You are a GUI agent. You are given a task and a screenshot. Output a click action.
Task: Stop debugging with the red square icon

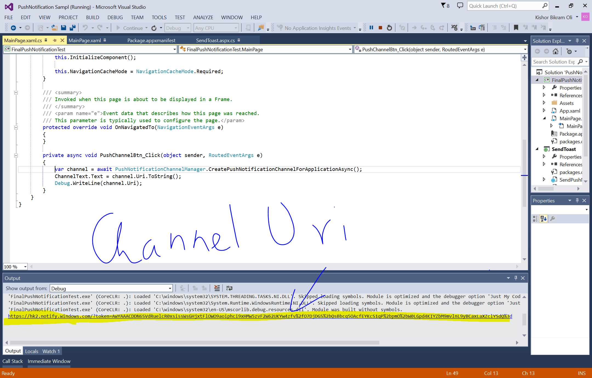pyautogui.click(x=380, y=28)
